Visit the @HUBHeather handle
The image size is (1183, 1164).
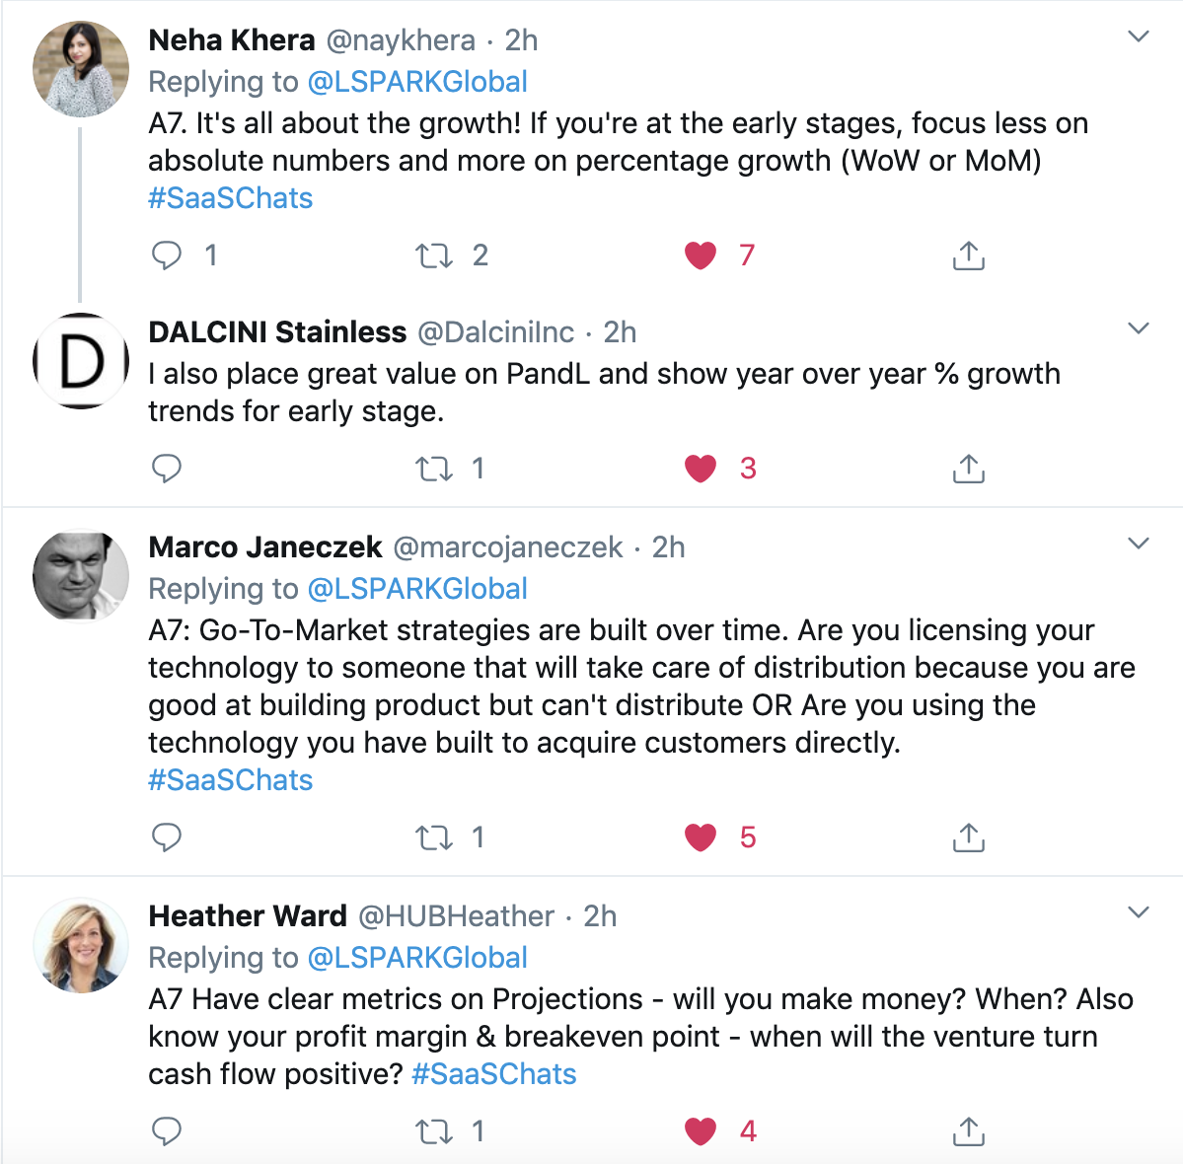(456, 915)
